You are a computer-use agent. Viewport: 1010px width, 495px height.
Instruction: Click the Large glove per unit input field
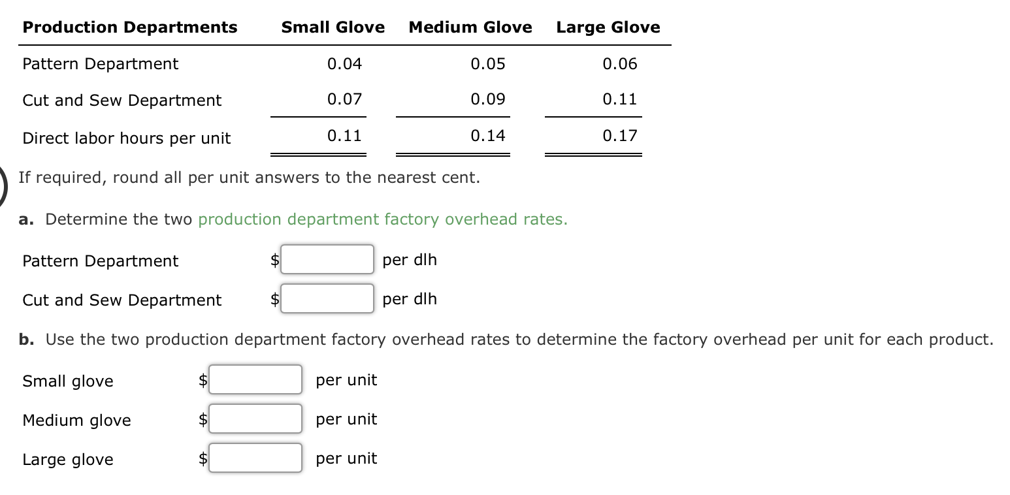(x=255, y=458)
